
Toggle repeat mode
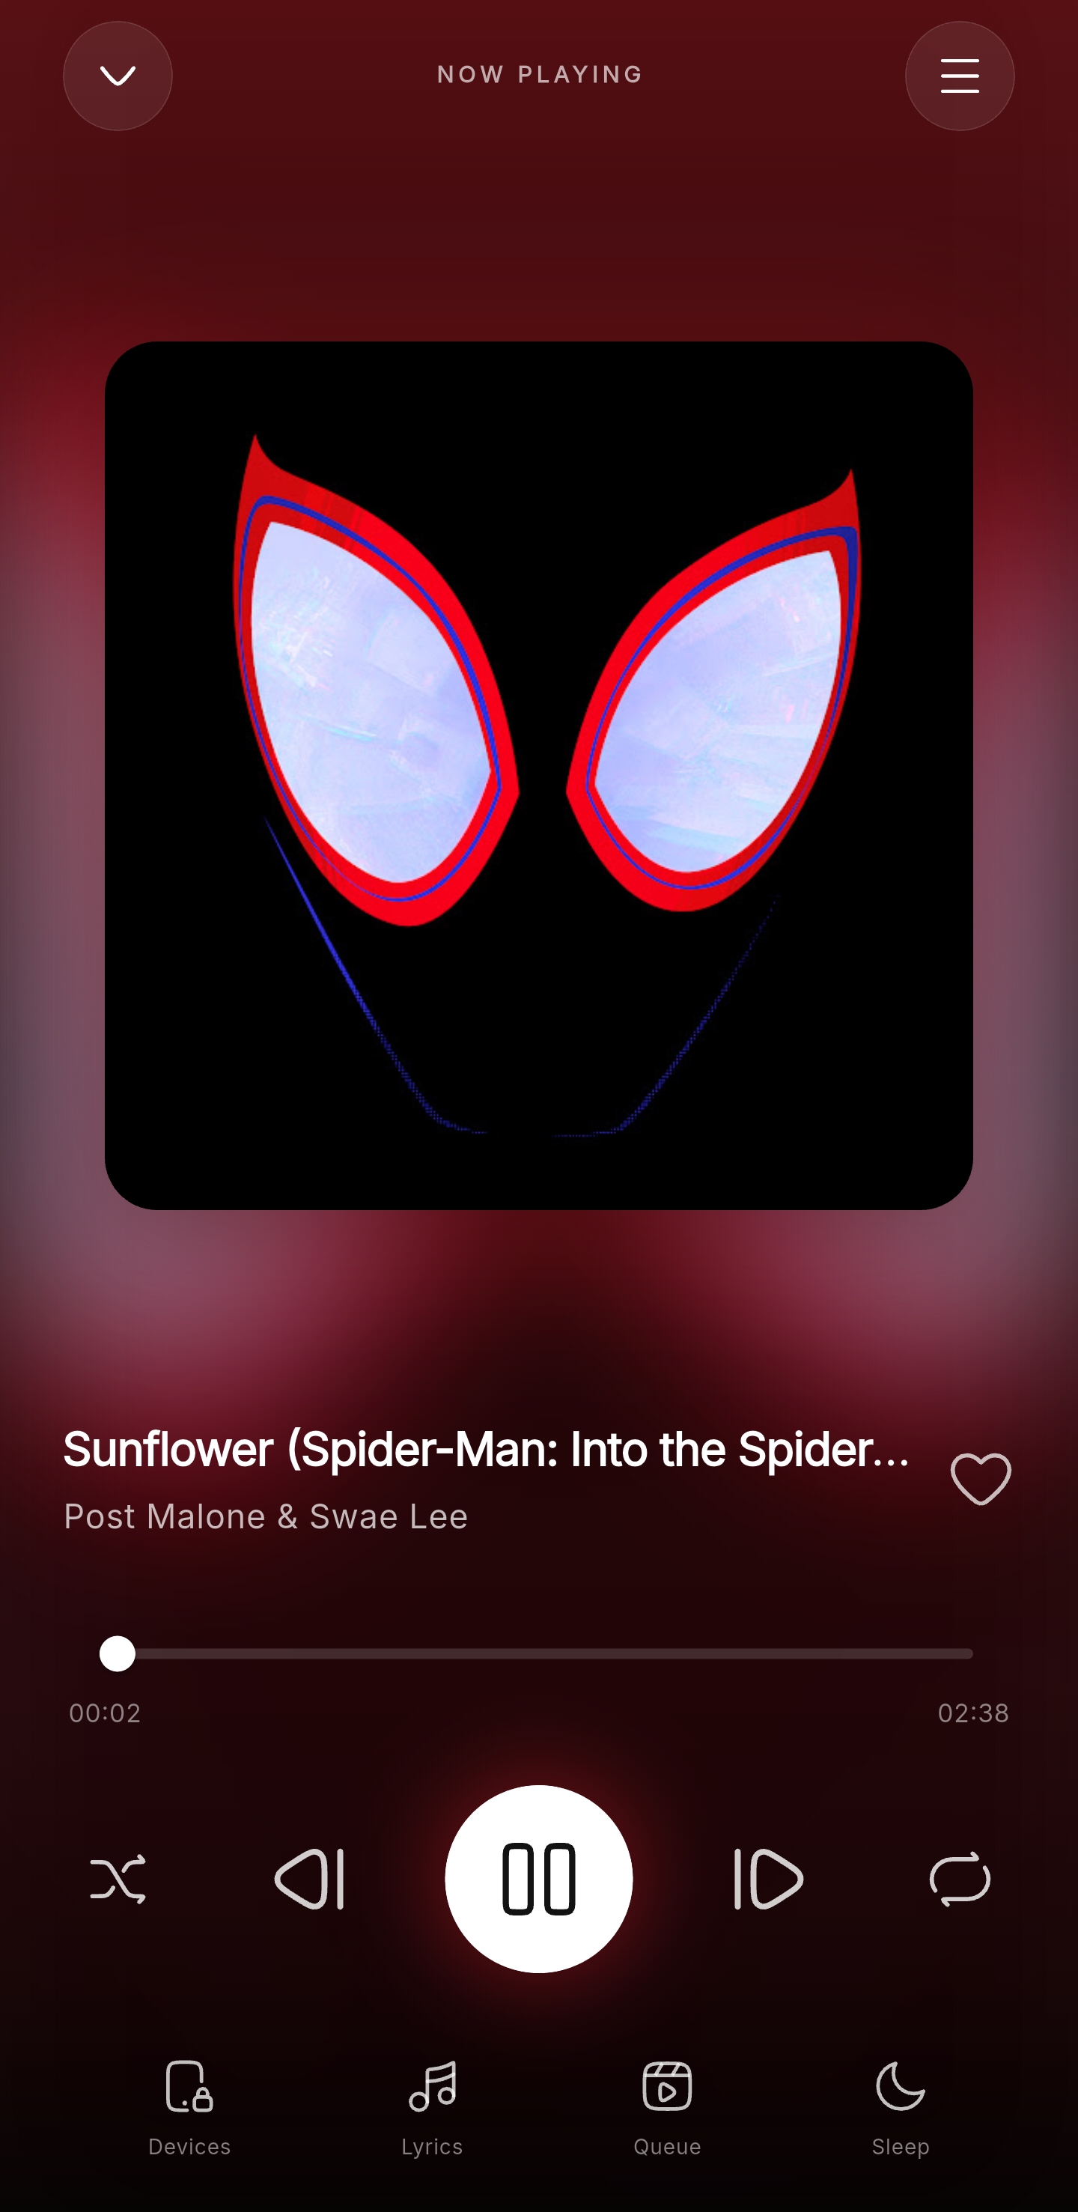pos(960,1879)
